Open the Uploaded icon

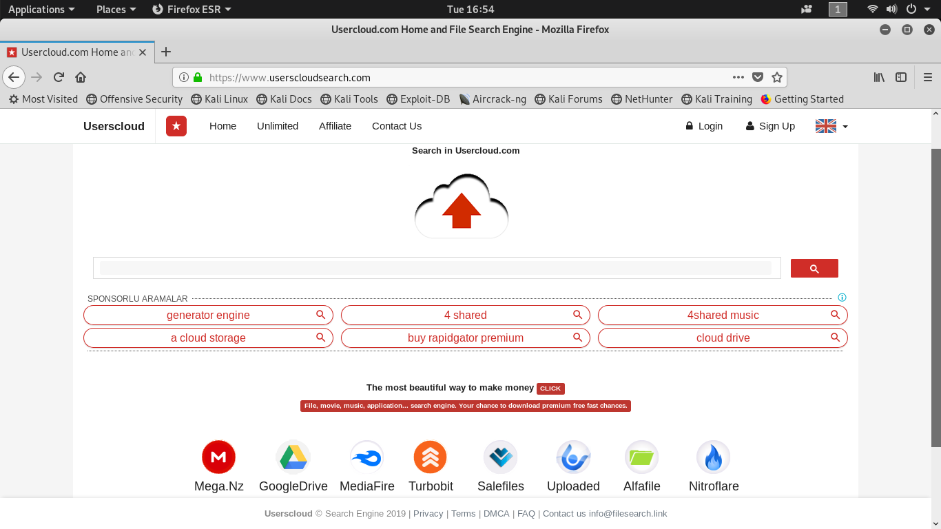coord(573,457)
